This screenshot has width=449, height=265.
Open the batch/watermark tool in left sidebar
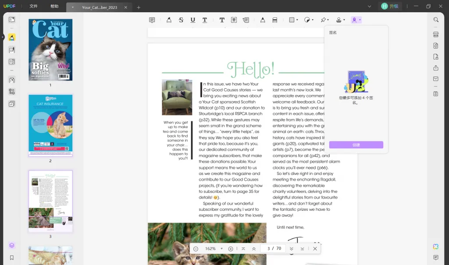click(x=12, y=104)
